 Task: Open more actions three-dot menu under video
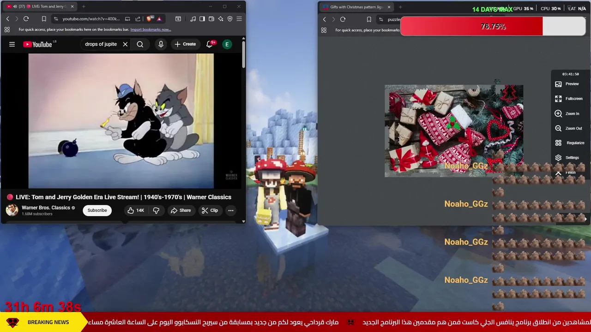[x=231, y=210]
